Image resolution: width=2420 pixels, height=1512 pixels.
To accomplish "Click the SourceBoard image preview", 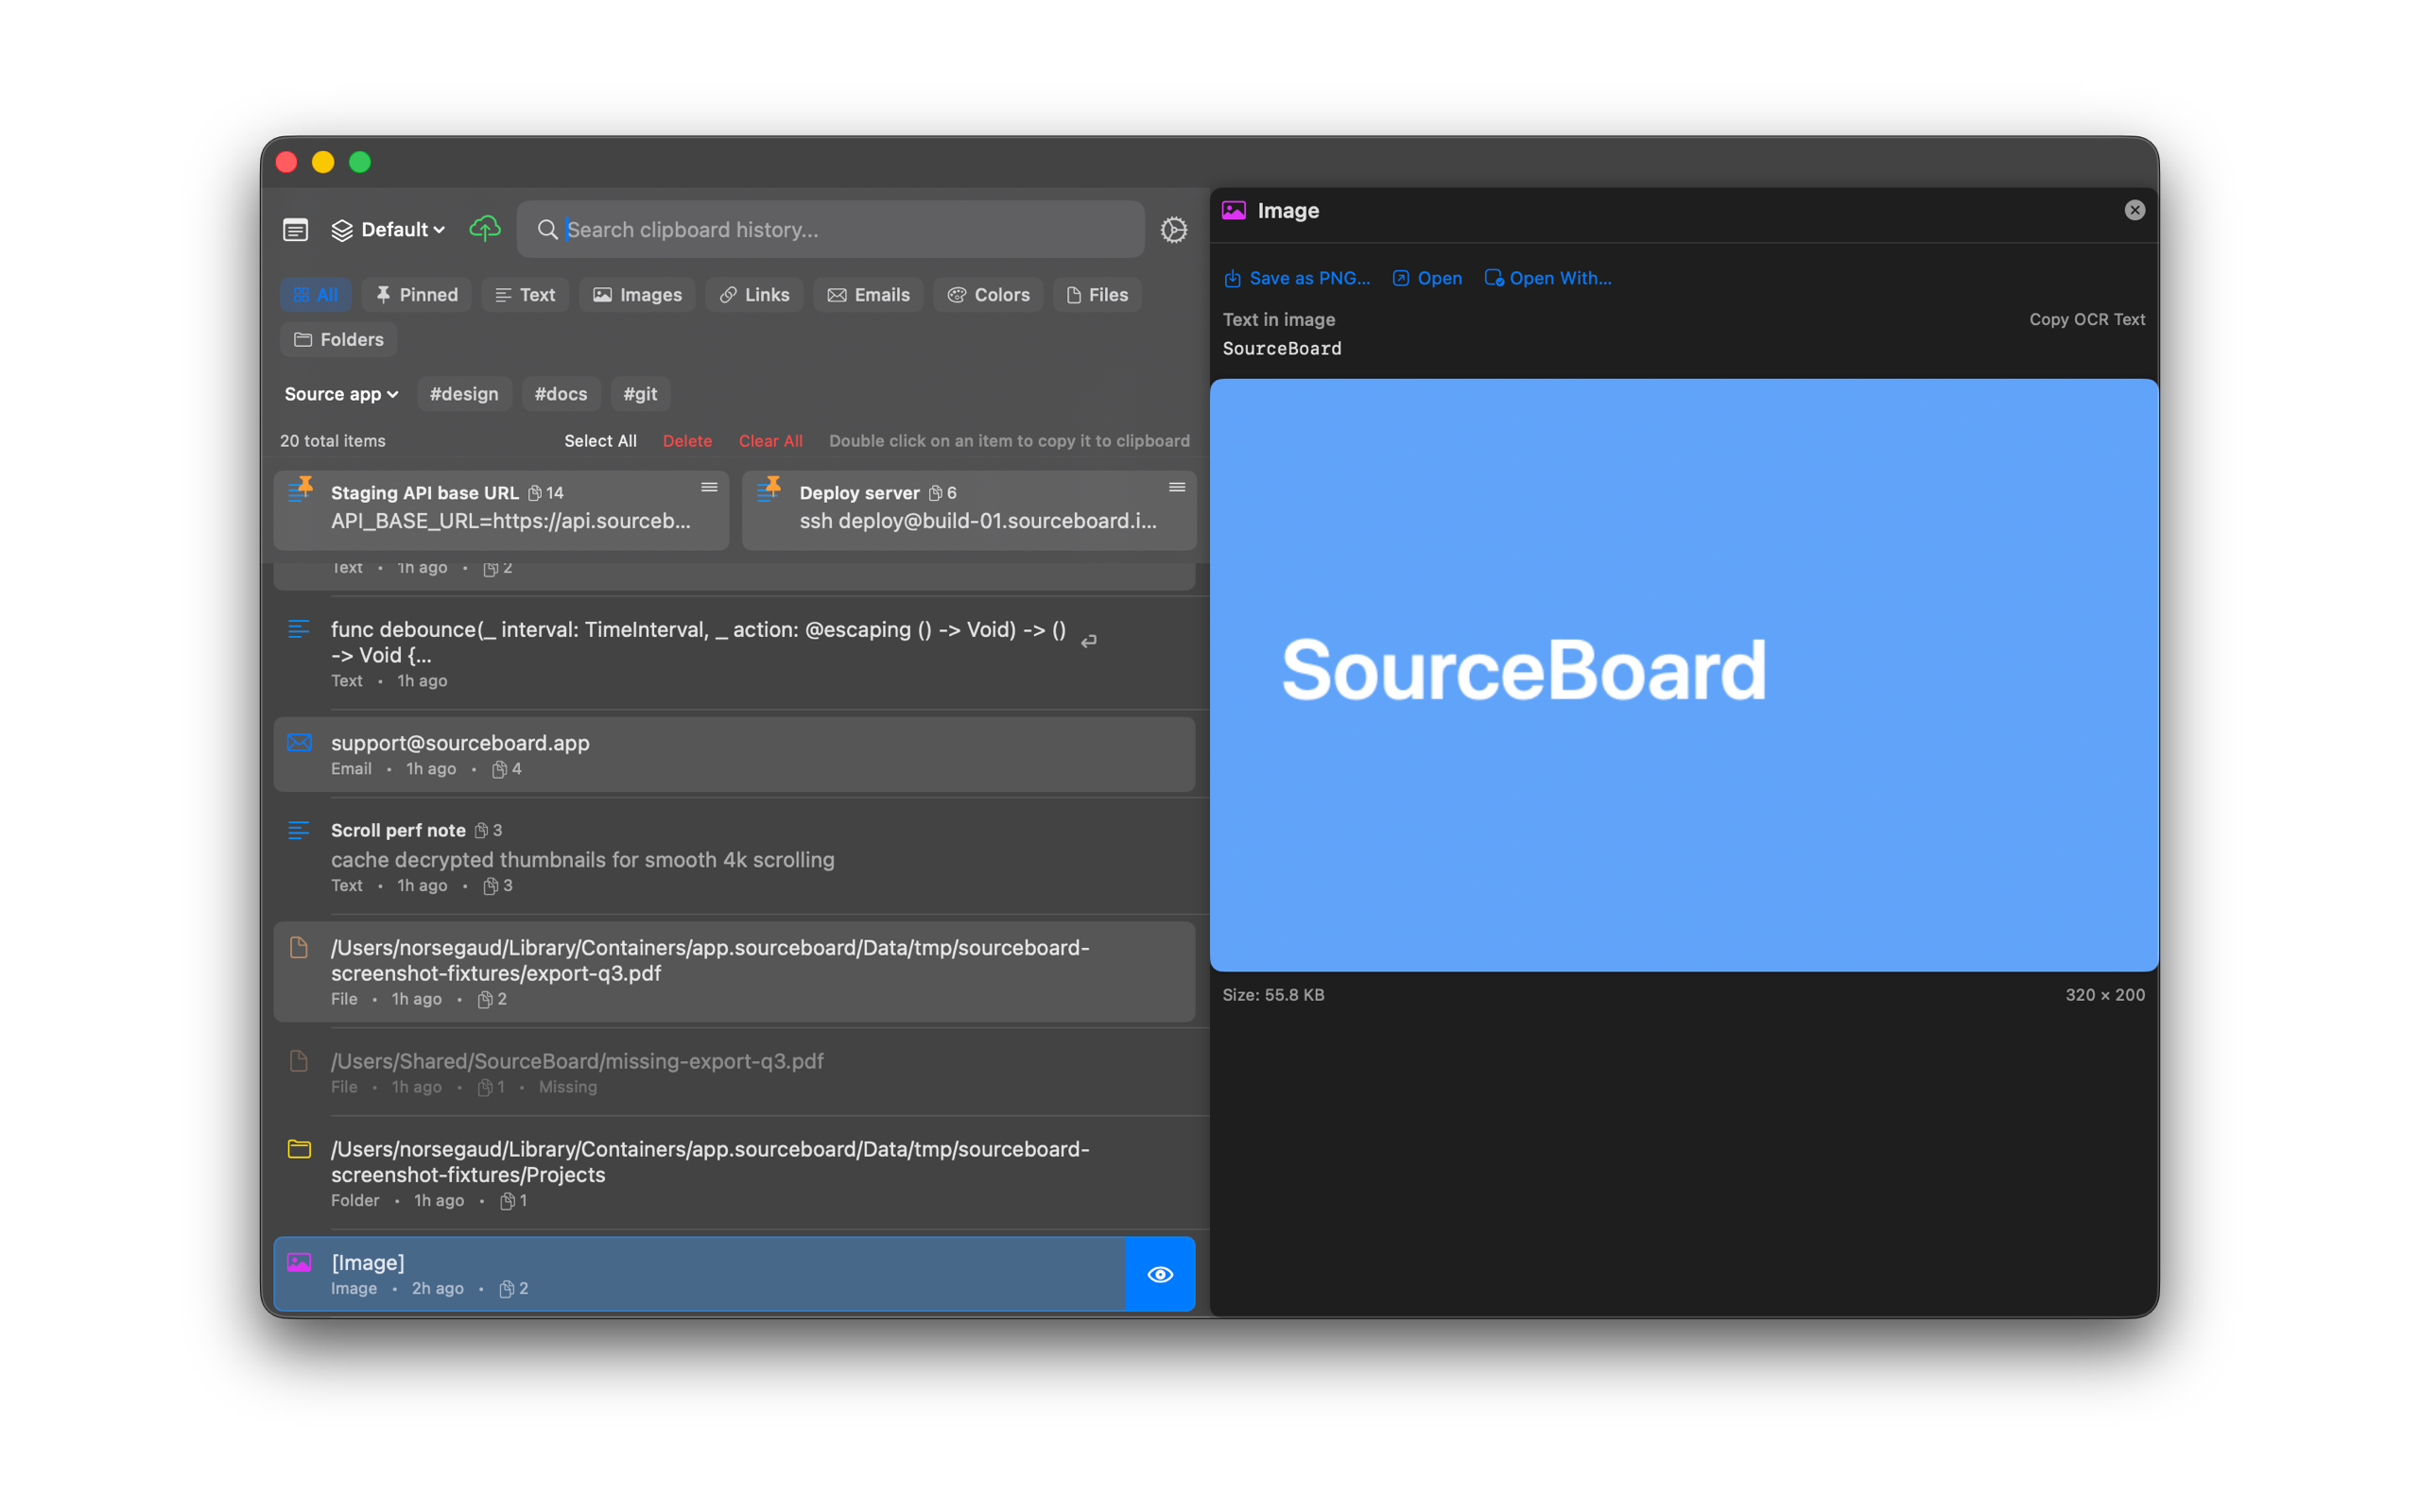I will click(x=1684, y=675).
